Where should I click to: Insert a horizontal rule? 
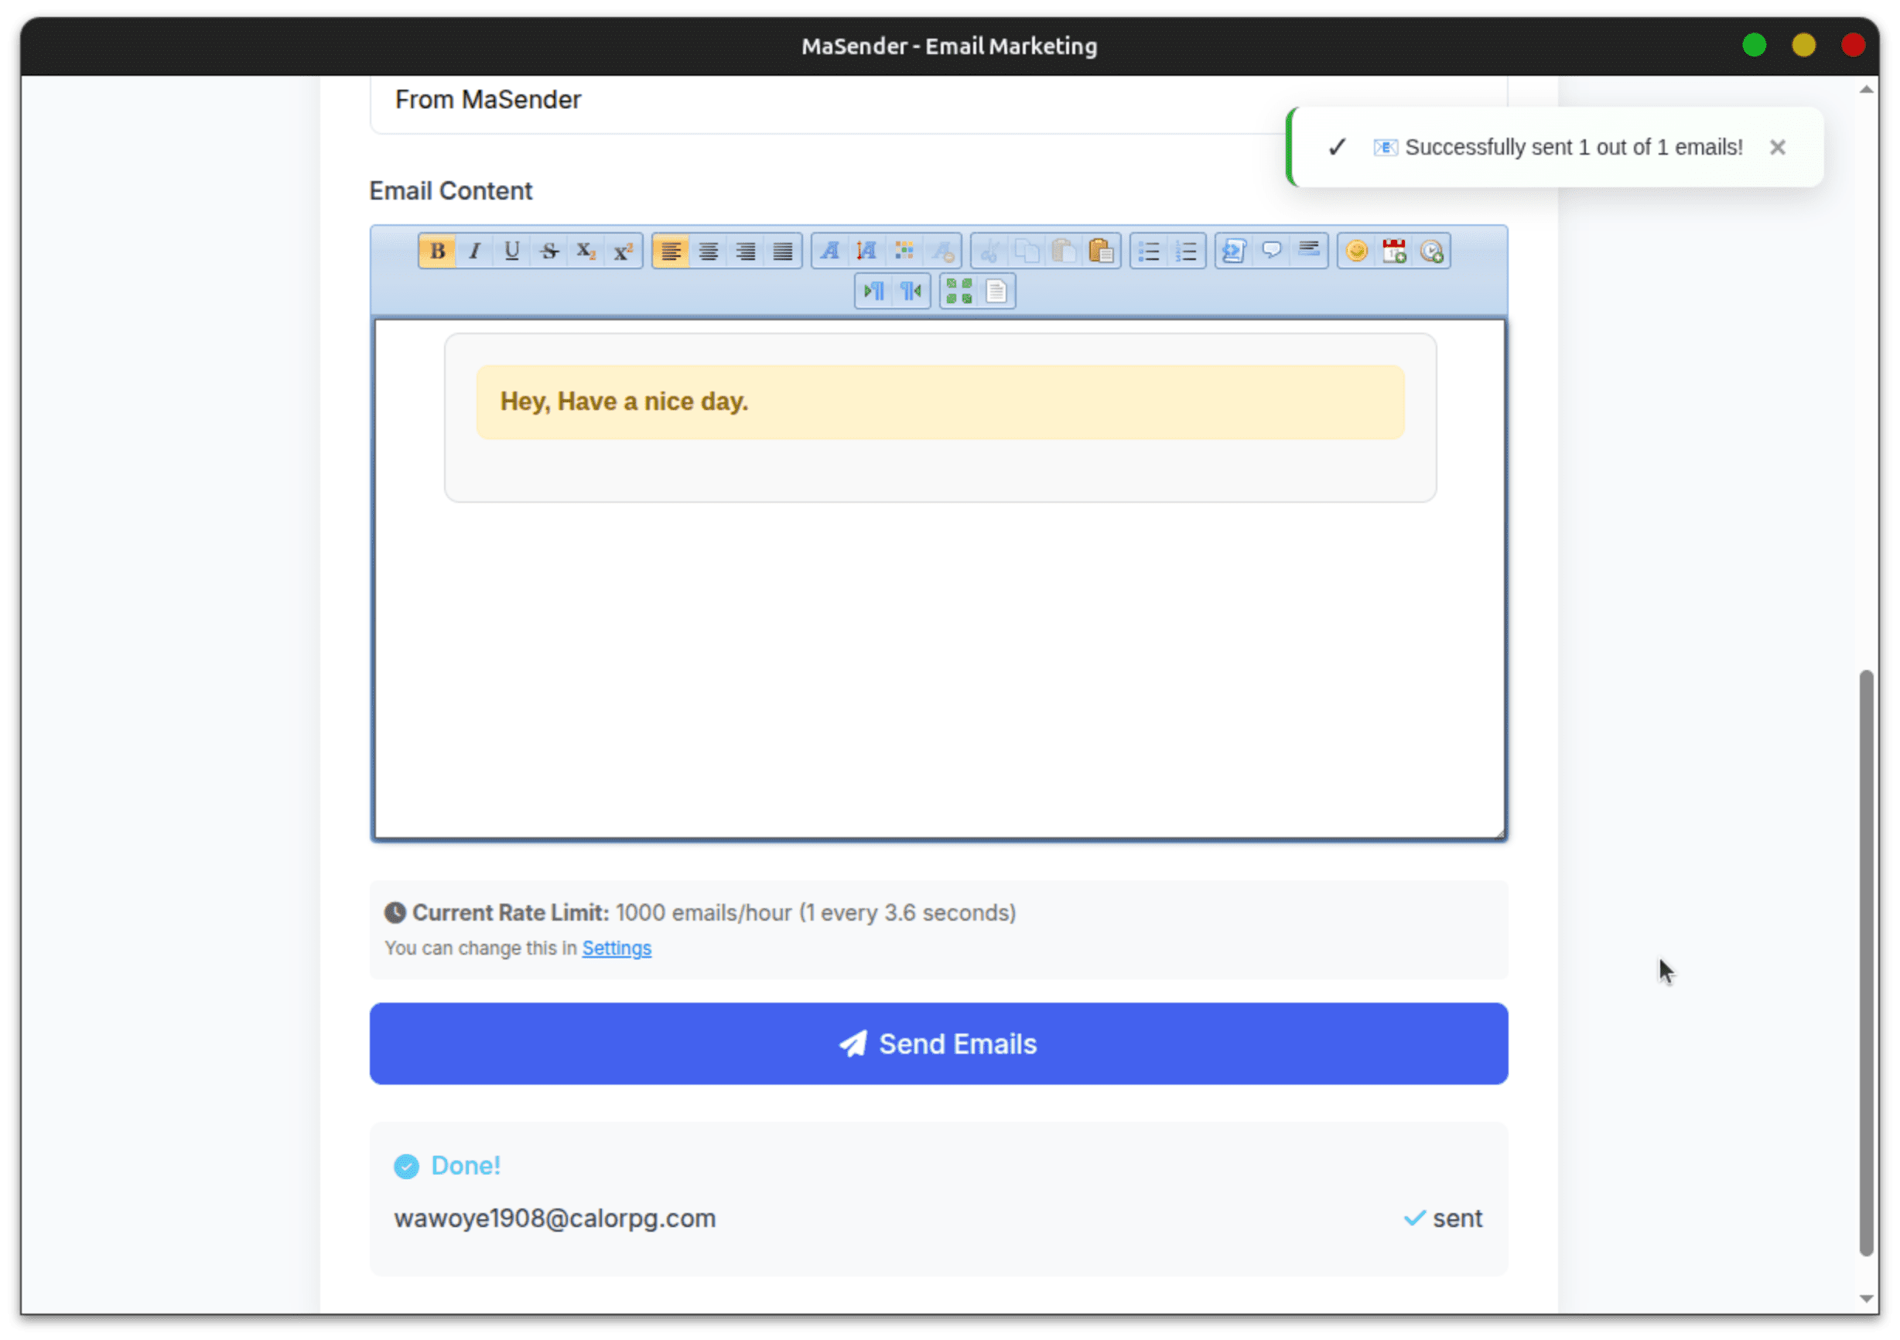pyautogui.click(x=1309, y=251)
